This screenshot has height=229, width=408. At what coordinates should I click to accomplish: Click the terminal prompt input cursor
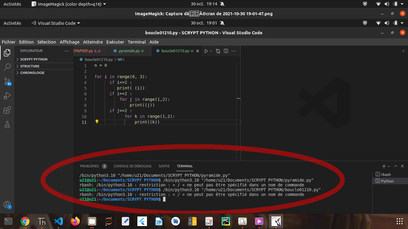pyautogui.click(x=164, y=199)
